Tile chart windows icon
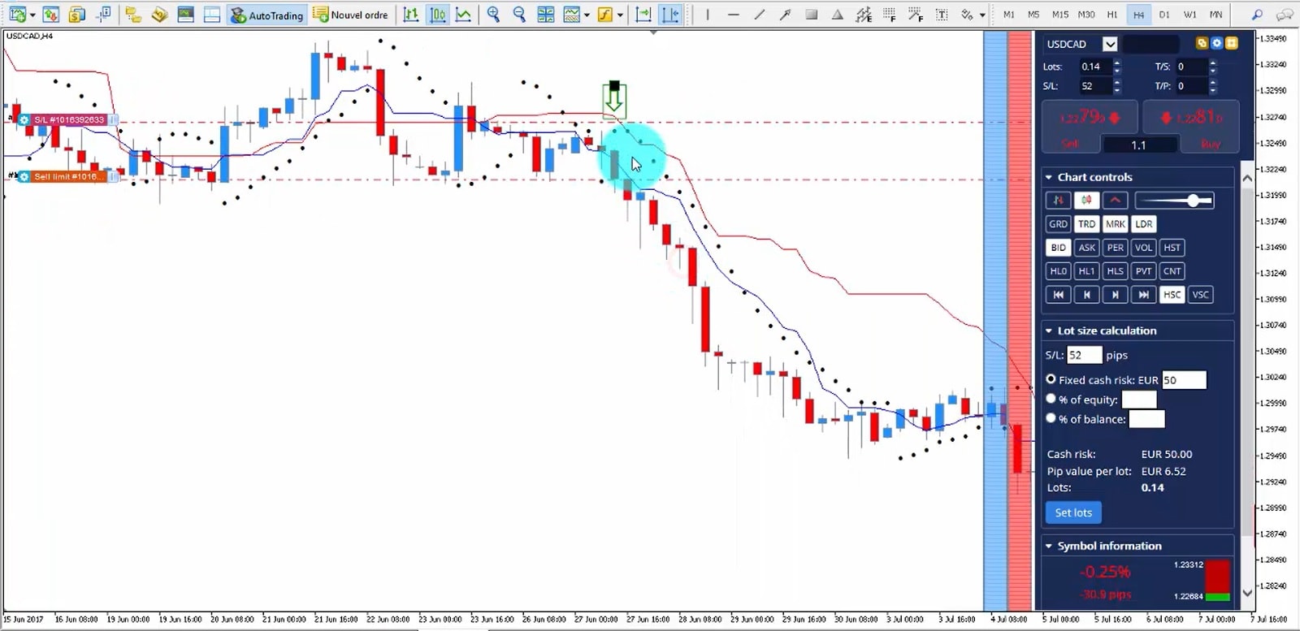This screenshot has width=1300, height=631. click(x=546, y=15)
